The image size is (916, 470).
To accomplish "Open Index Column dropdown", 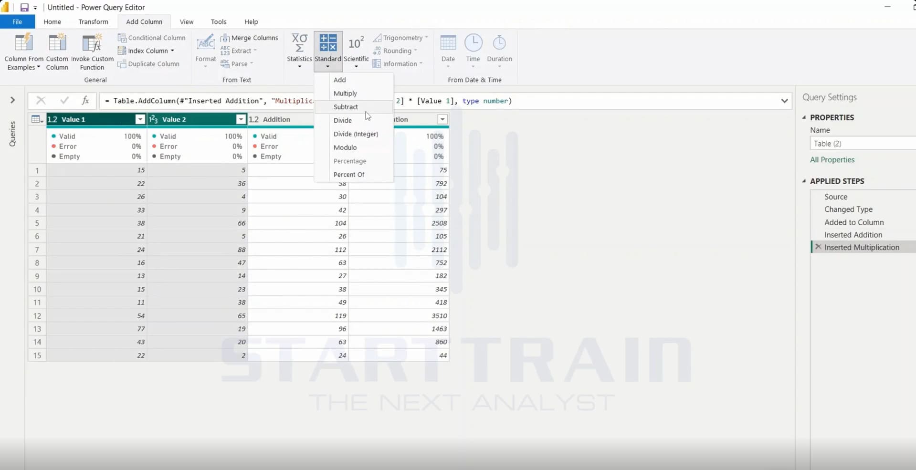I will pyautogui.click(x=146, y=51).
